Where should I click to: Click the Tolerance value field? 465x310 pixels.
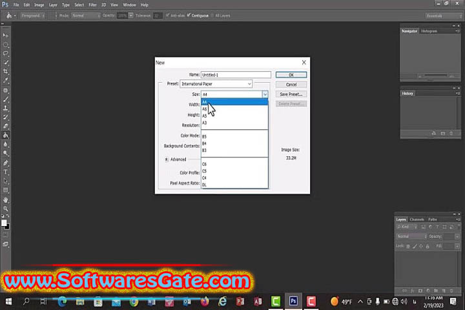158,15
